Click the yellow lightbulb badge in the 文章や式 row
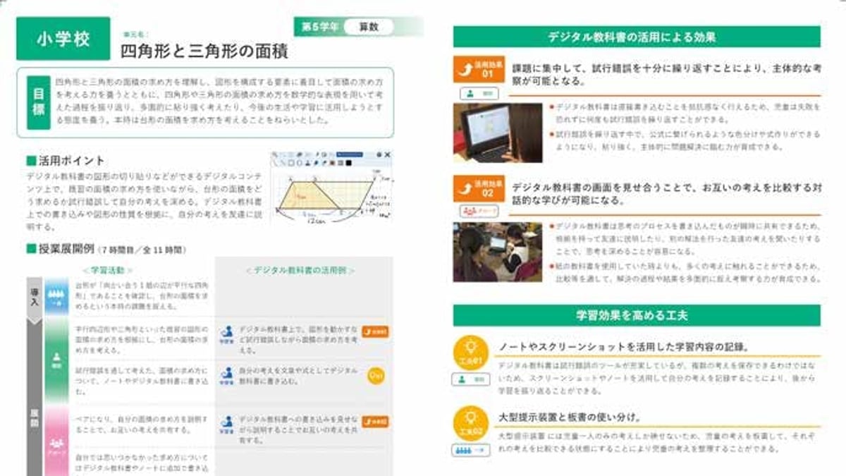846x476 pixels. pyautogui.click(x=376, y=377)
